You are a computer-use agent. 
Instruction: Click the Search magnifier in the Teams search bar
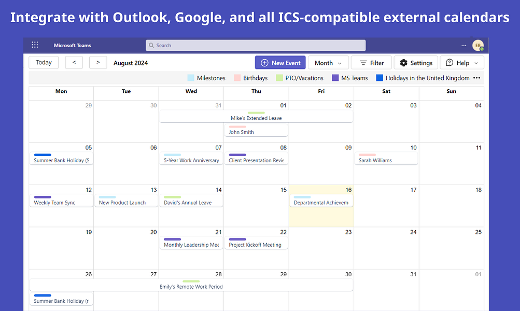tap(151, 45)
